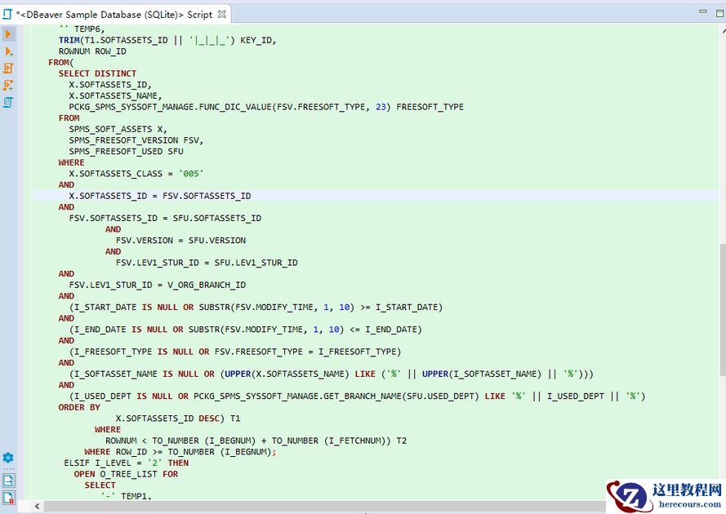Screen dimensions: 726x514
Task: Click the SQL script file icon on the tab
Action: pyautogui.click(x=7, y=14)
